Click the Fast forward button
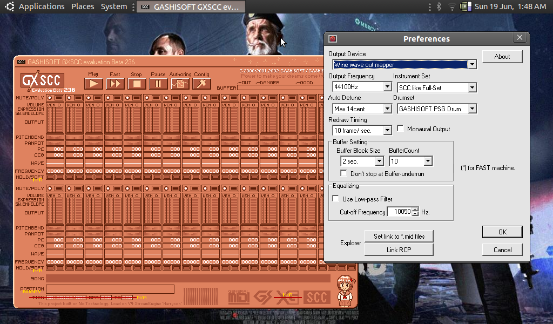 click(x=115, y=83)
